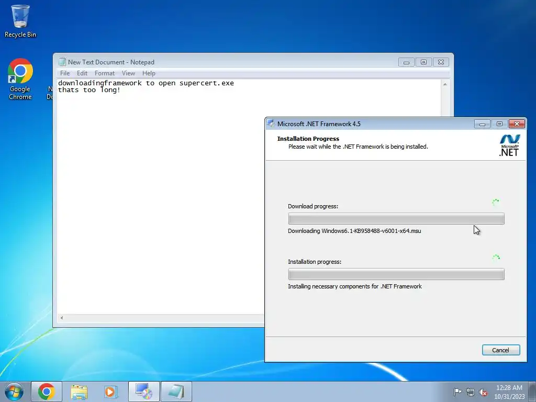Open Chrome from the taskbar
This screenshot has width=536, height=402.
(47, 392)
